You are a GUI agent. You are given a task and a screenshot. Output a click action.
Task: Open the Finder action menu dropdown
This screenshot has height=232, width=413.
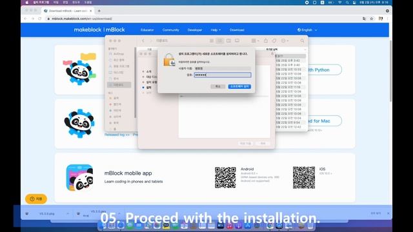(x=285, y=41)
